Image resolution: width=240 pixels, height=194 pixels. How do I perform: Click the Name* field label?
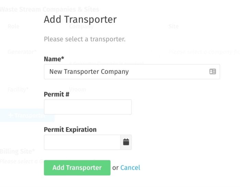pos(54,59)
